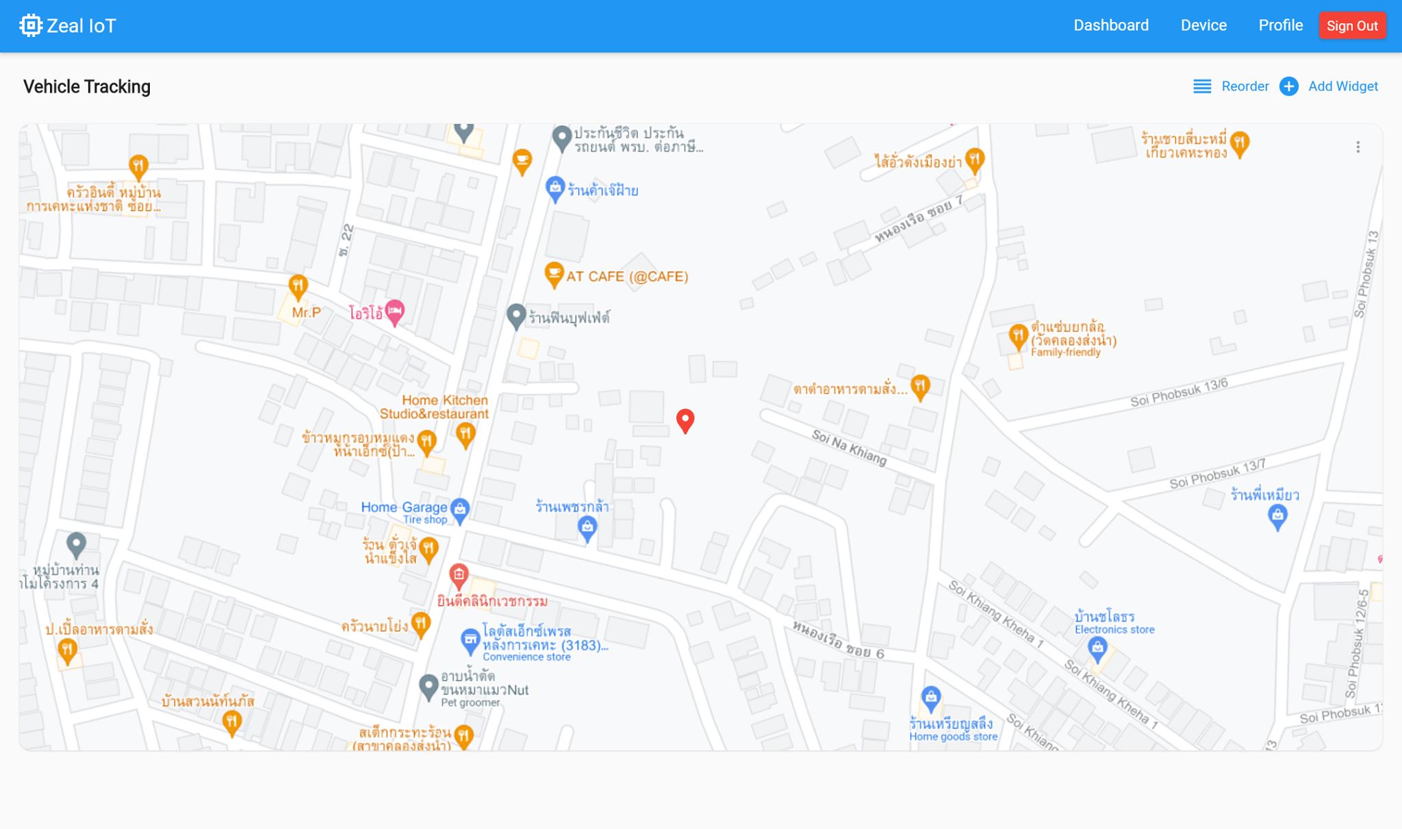Click the Reorder text button
This screenshot has height=829, width=1402.
pyautogui.click(x=1245, y=86)
